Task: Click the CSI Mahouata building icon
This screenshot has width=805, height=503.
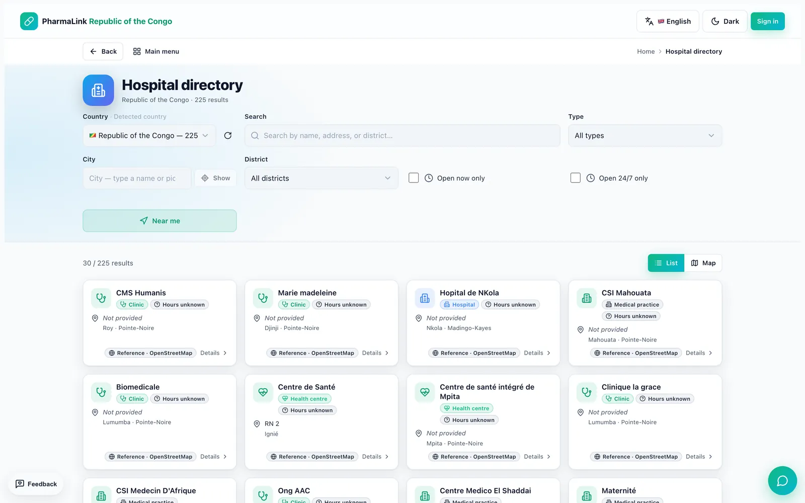Action: (x=587, y=298)
